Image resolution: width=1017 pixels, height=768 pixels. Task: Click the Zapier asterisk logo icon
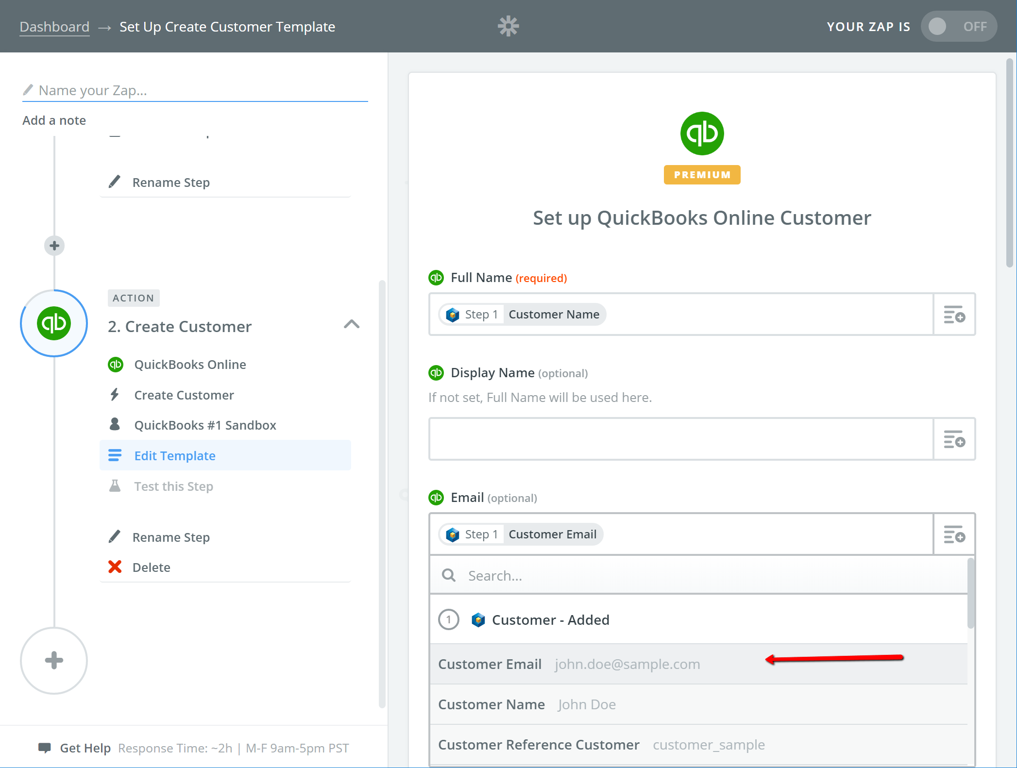coord(508,26)
